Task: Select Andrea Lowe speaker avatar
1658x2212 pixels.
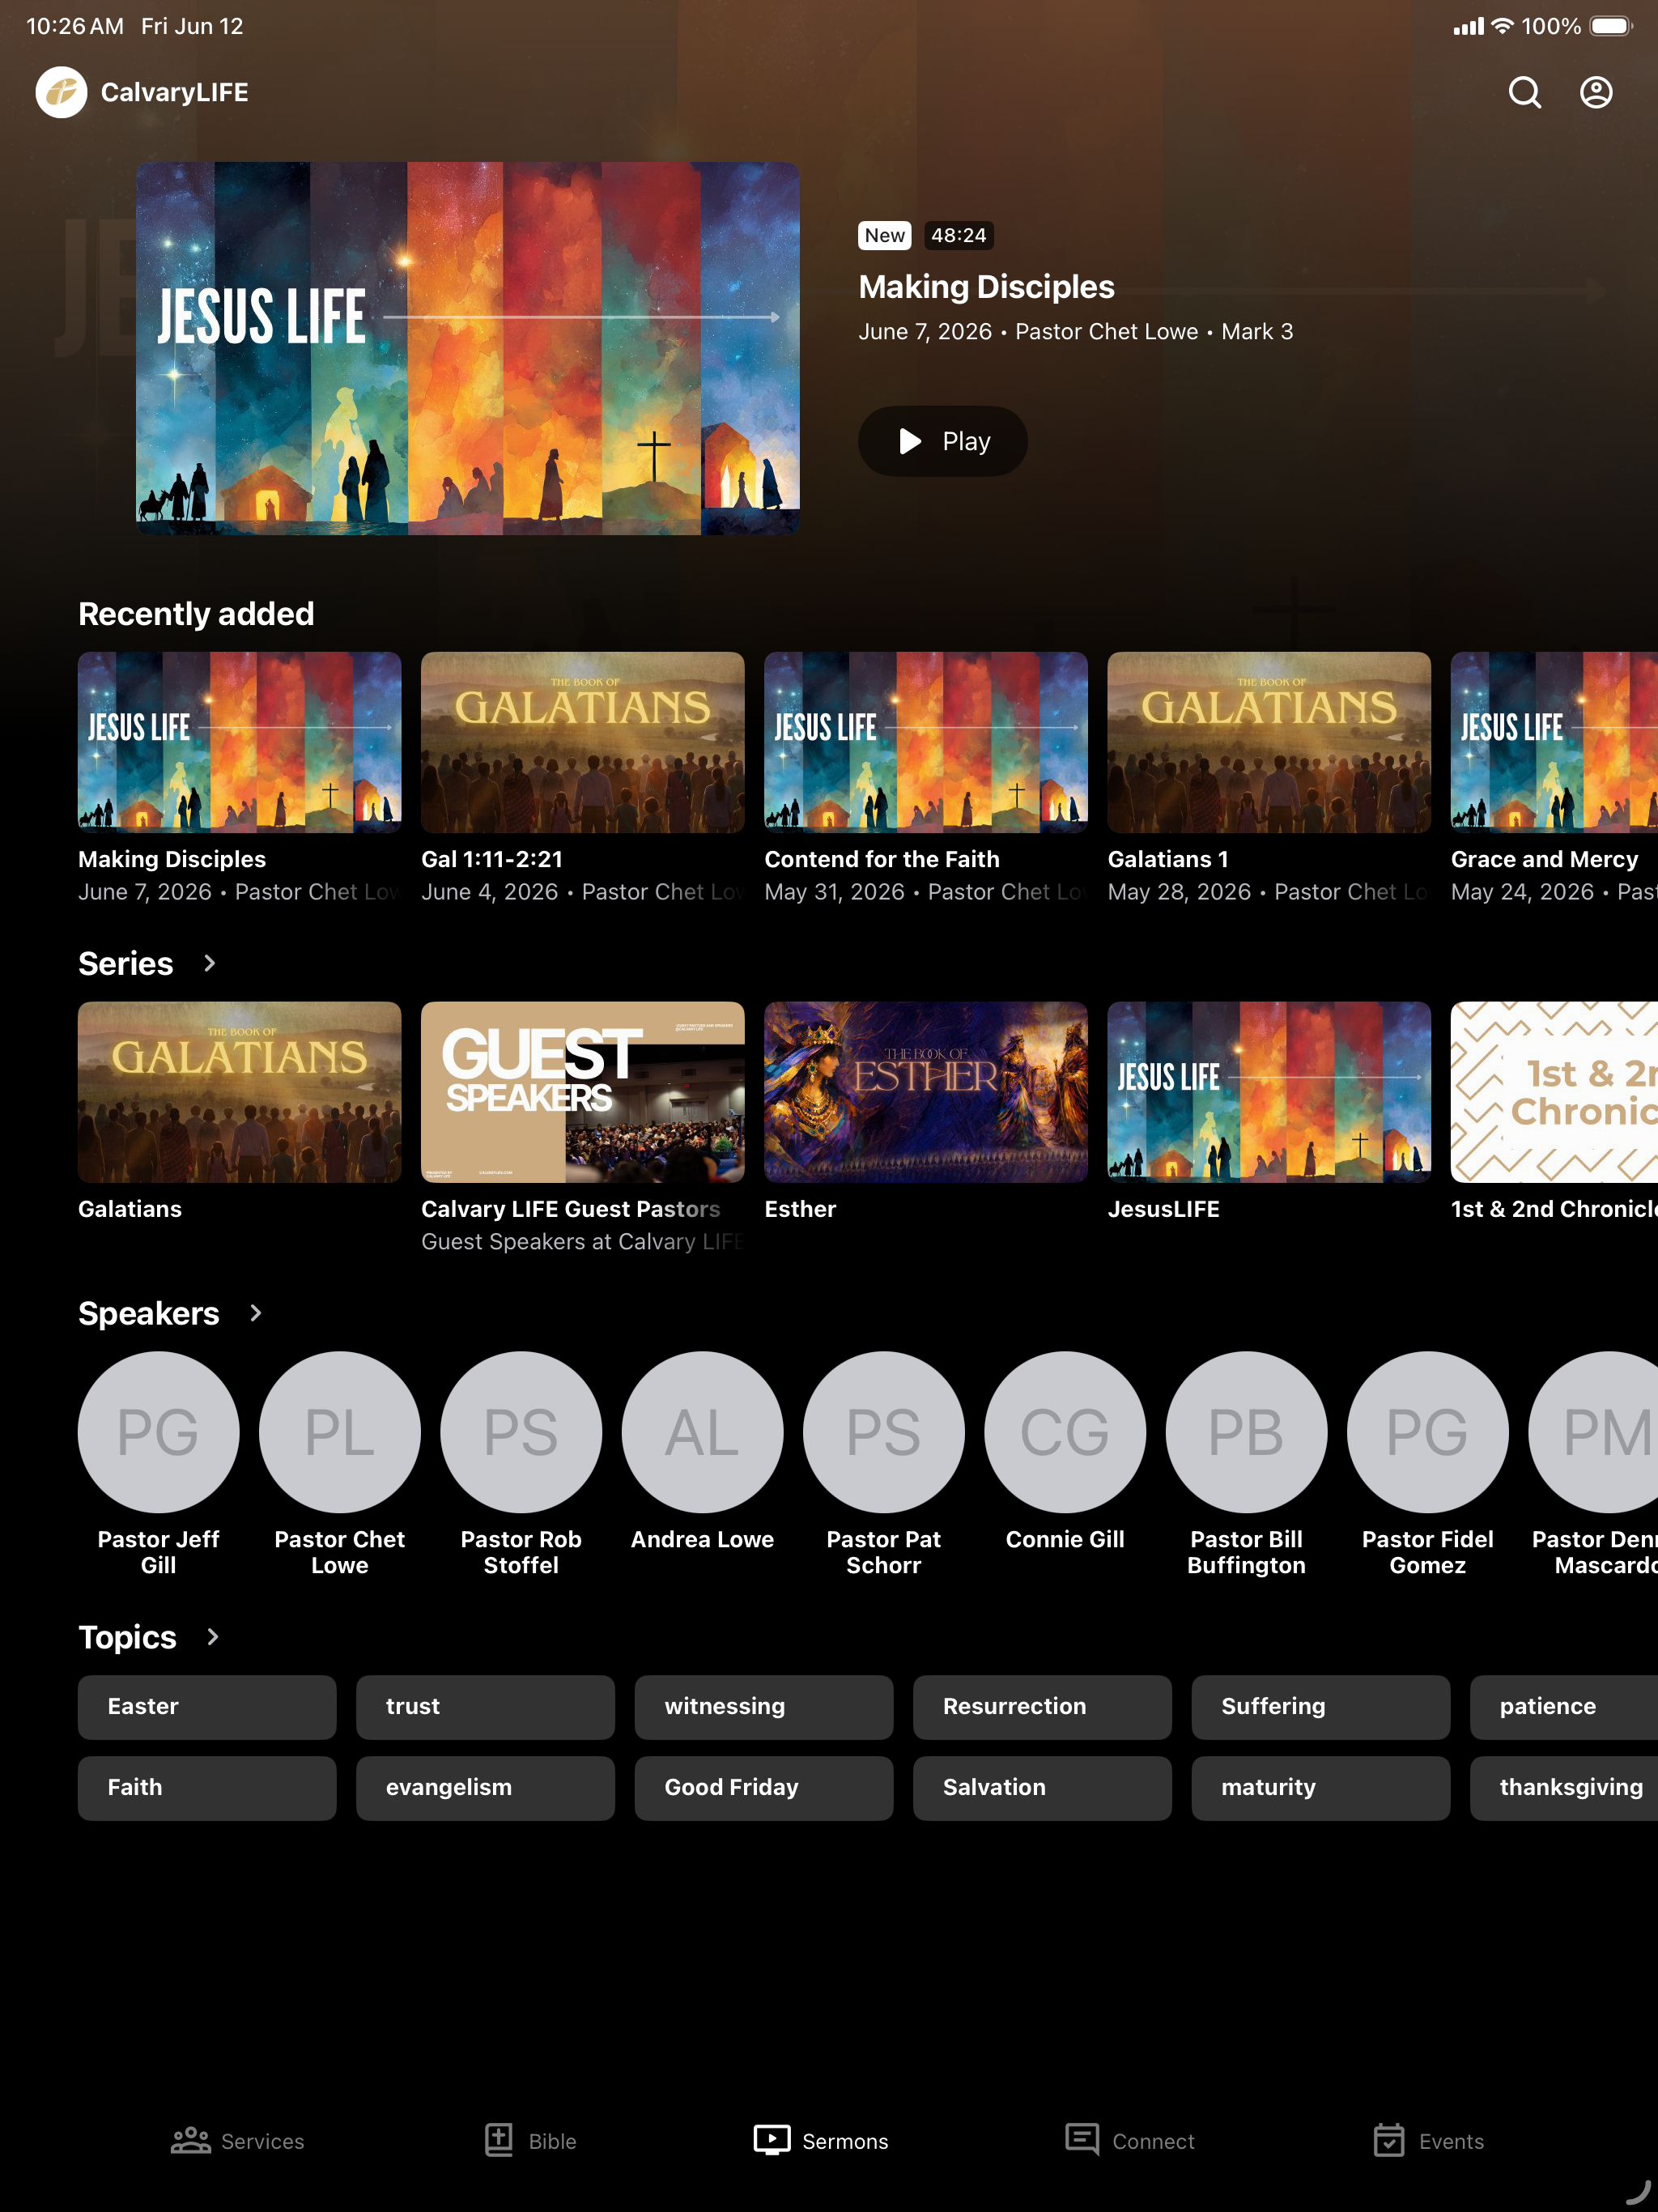Action: (x=702, y=1432)
